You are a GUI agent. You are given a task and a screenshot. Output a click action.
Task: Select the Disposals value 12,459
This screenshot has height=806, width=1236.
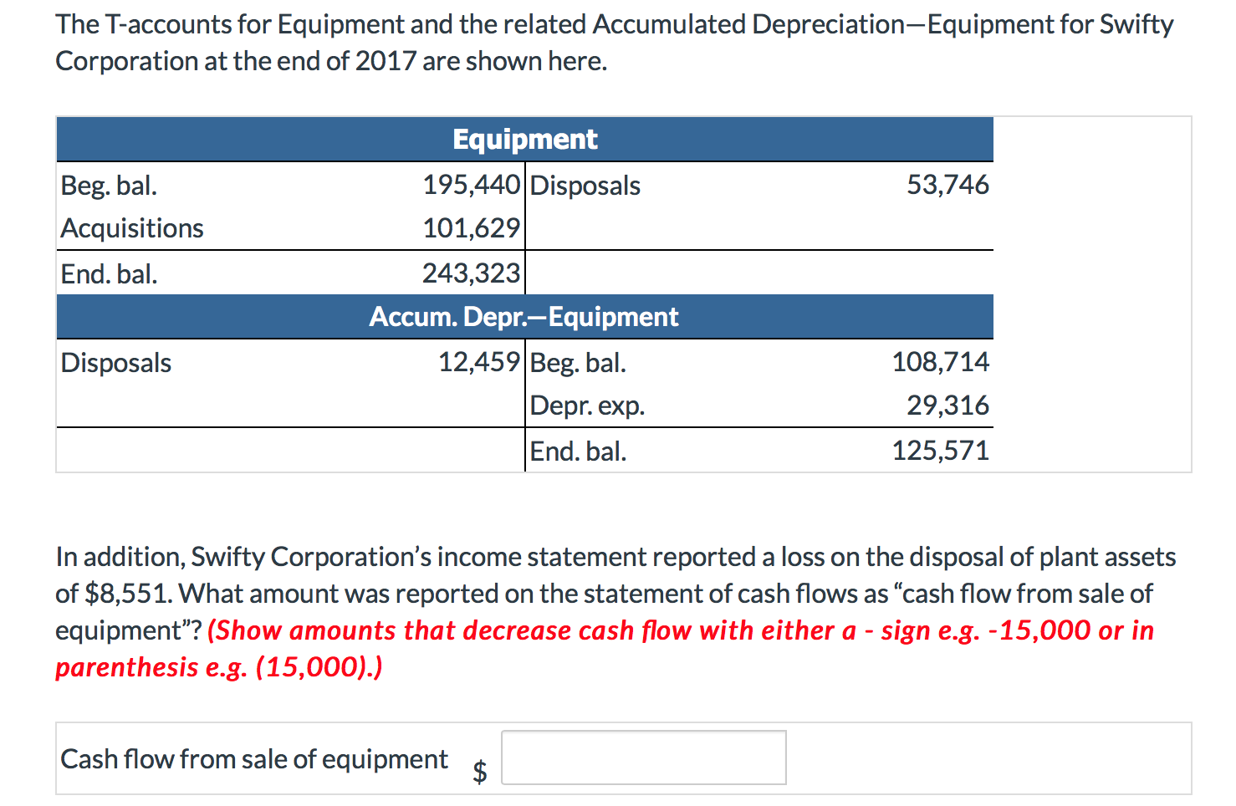(x=479, y=362)
